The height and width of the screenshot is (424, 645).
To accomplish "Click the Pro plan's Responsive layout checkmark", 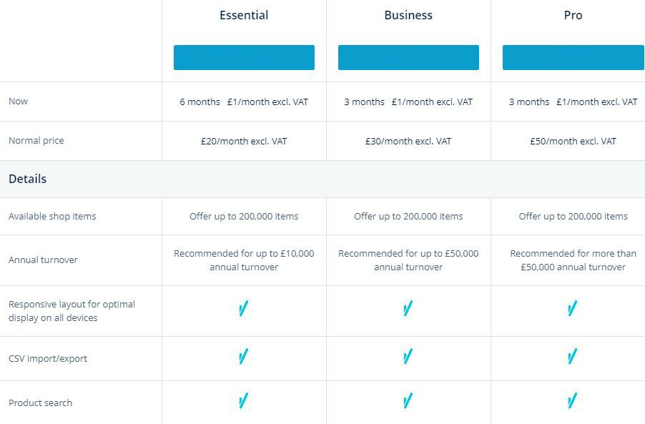I will (572, 309).
